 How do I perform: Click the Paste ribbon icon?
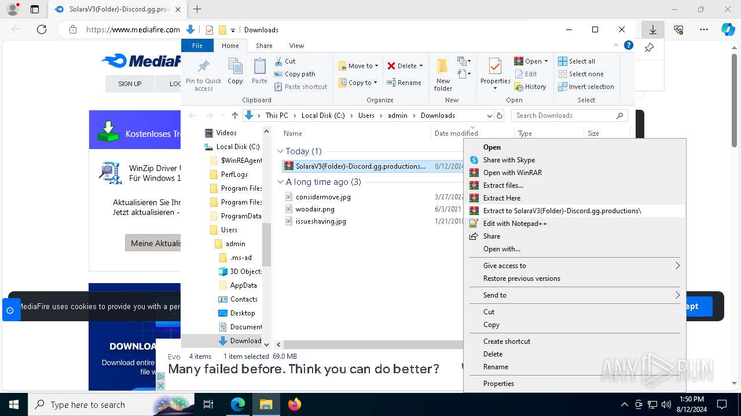(259, 71)
